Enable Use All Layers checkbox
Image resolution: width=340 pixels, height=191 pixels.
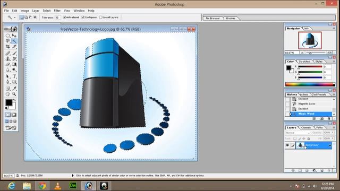(x=100, y=18)
